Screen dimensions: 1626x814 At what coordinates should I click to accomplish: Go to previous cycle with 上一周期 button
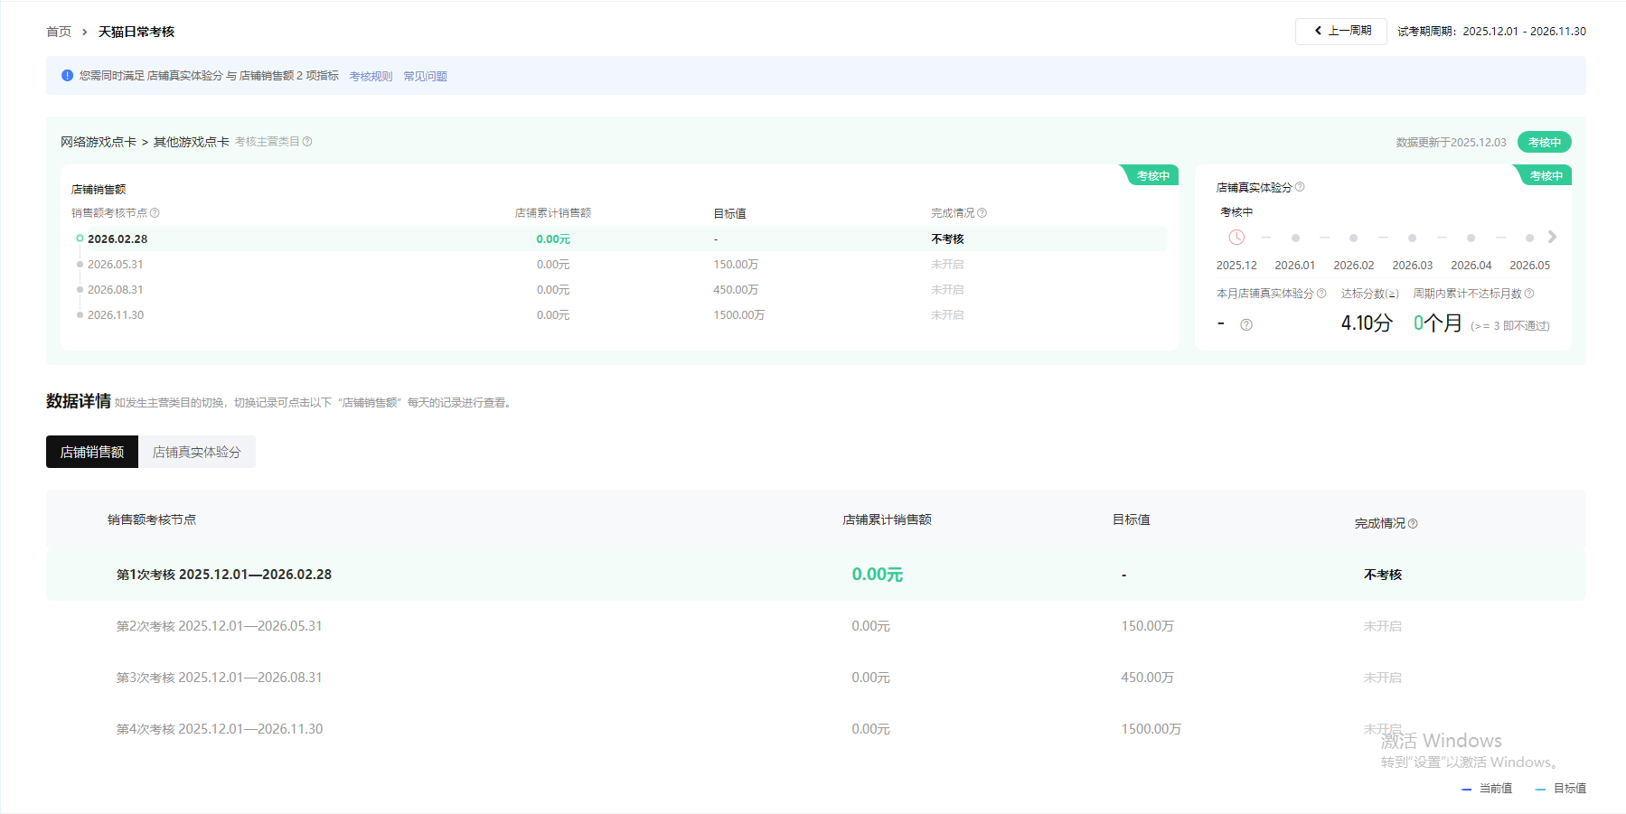pyautogui.click(x=1341, y=31)
